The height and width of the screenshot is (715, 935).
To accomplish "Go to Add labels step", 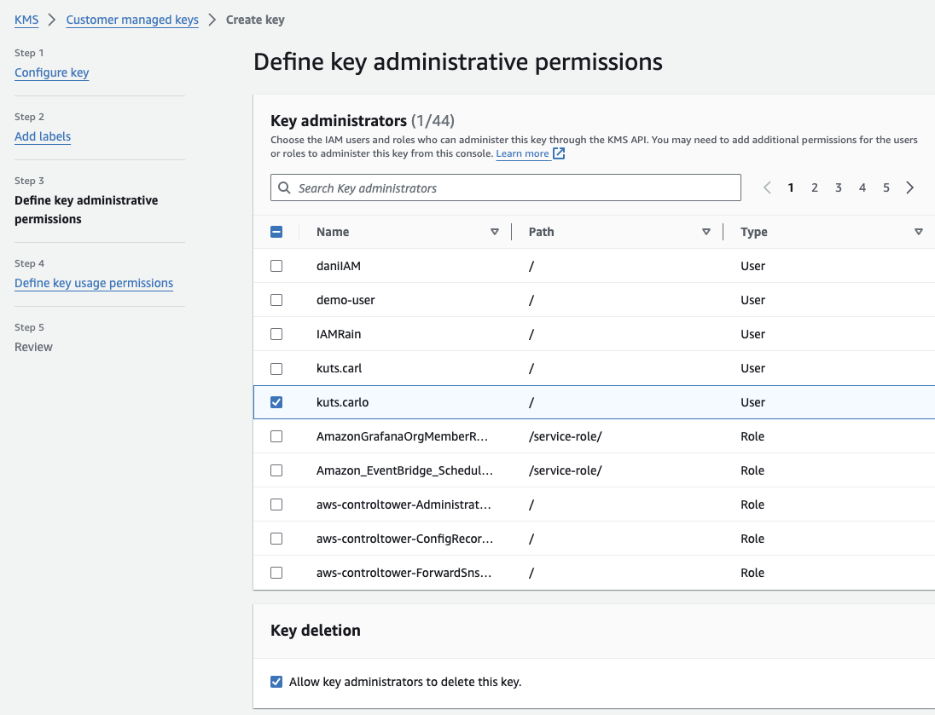I will point(43,136).
